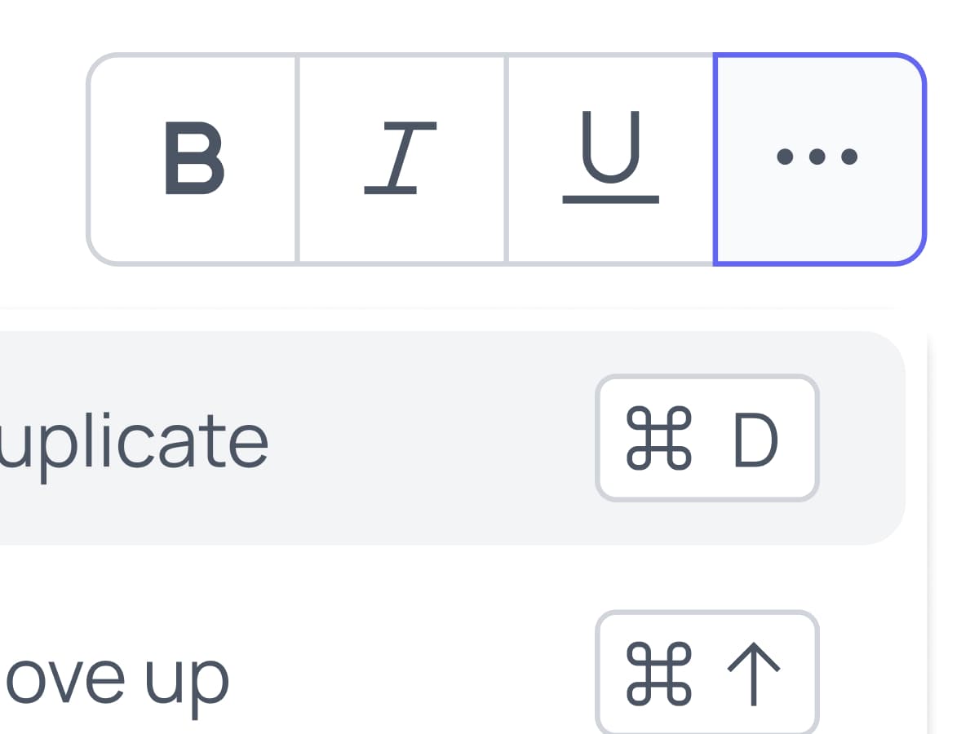
Task: Click the underlined U icon
Action: (x=611, y=157)
